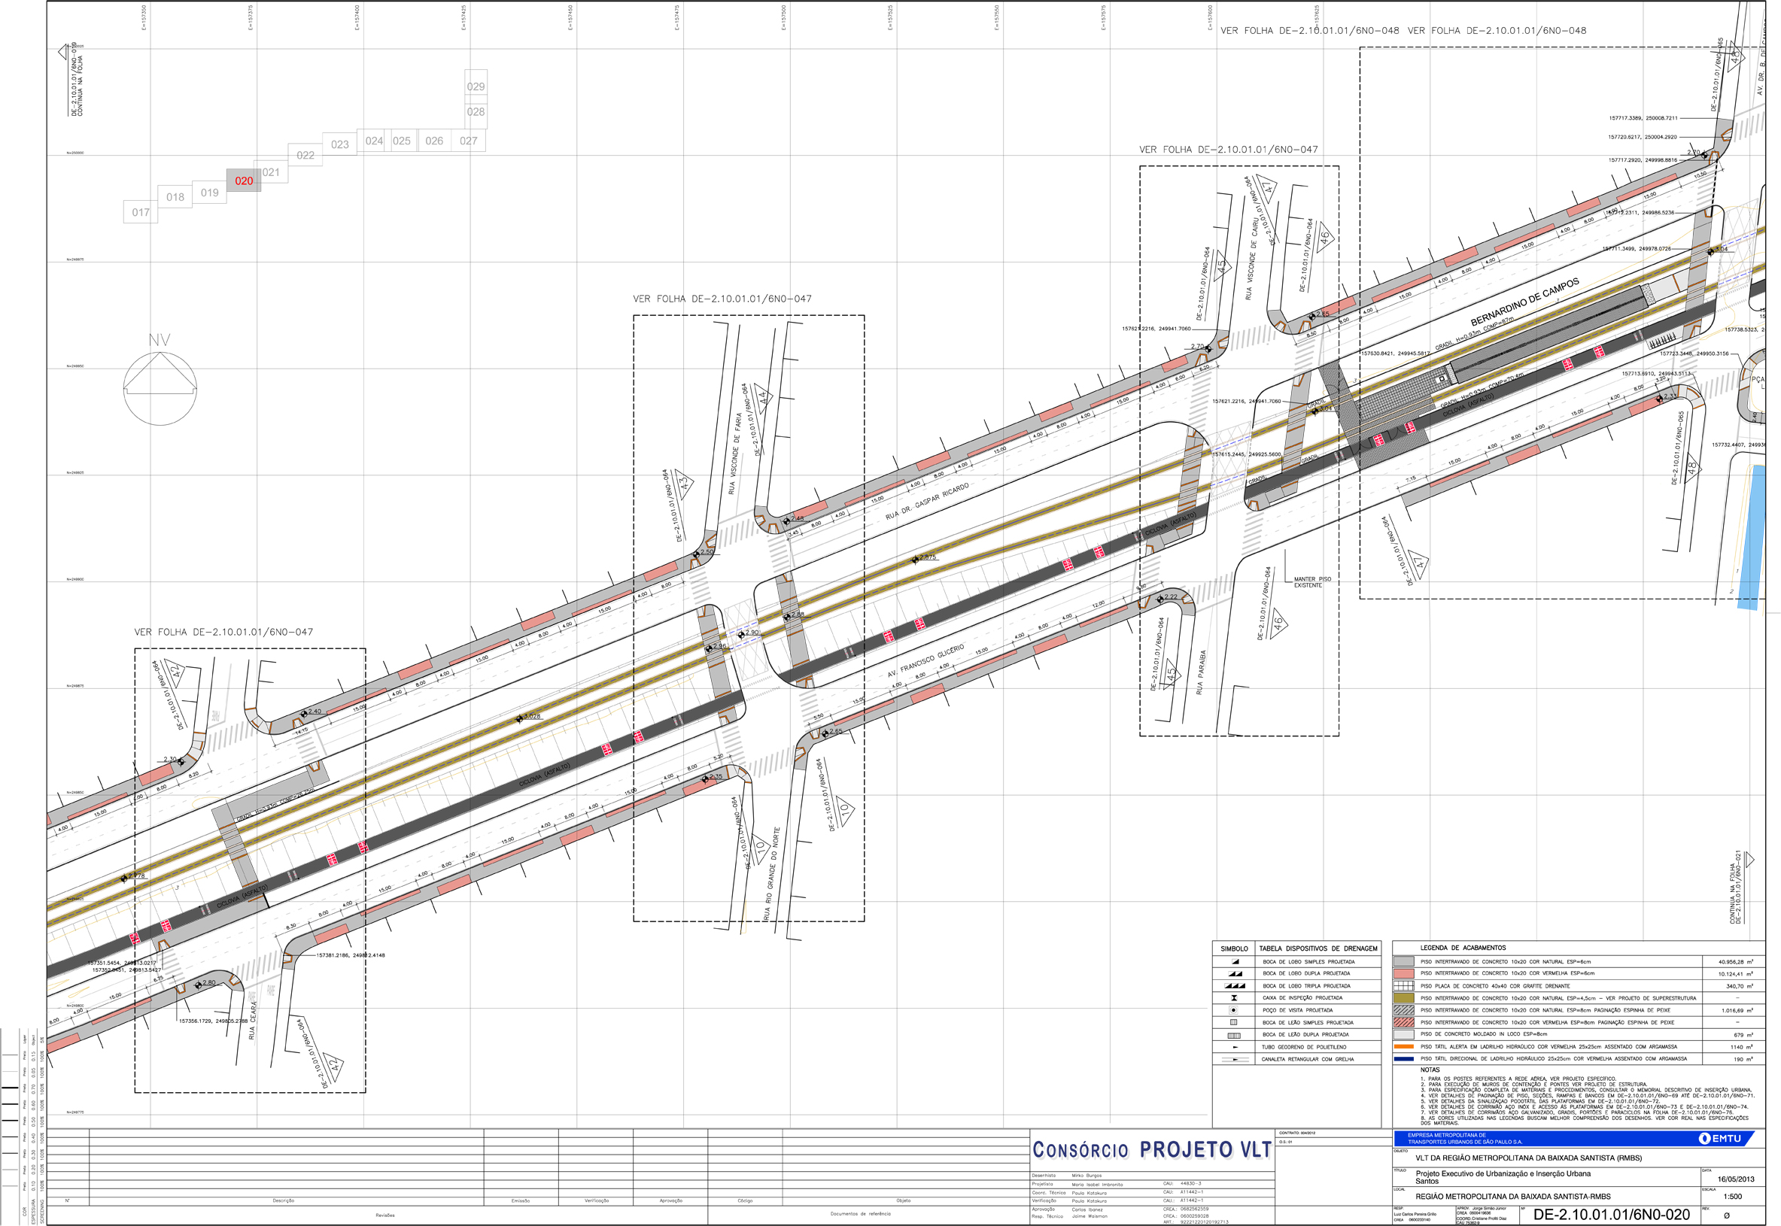Click the red vermelha concrete floor swatch
This screenshot has width=1781, height=1226.
pyautogui.click(x=1404, y=973)
